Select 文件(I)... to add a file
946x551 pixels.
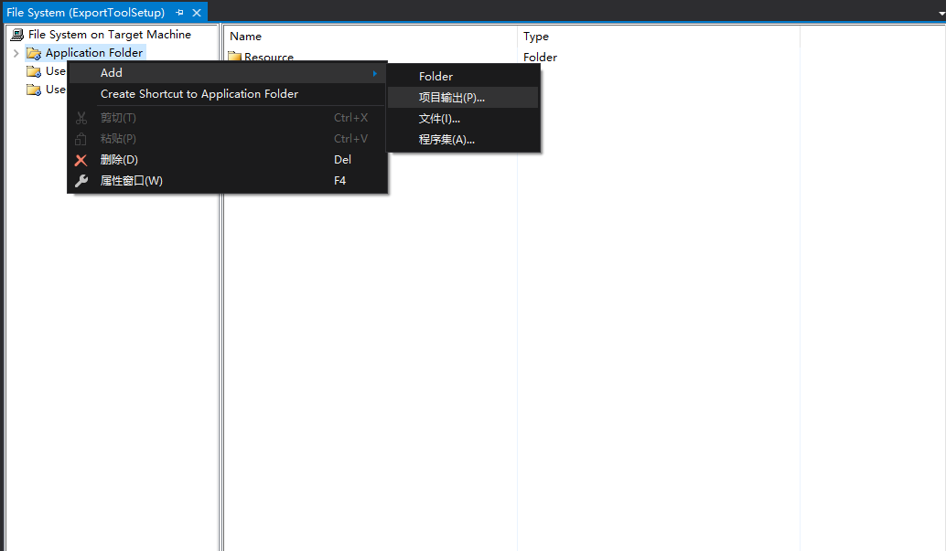tap(439, 119)
